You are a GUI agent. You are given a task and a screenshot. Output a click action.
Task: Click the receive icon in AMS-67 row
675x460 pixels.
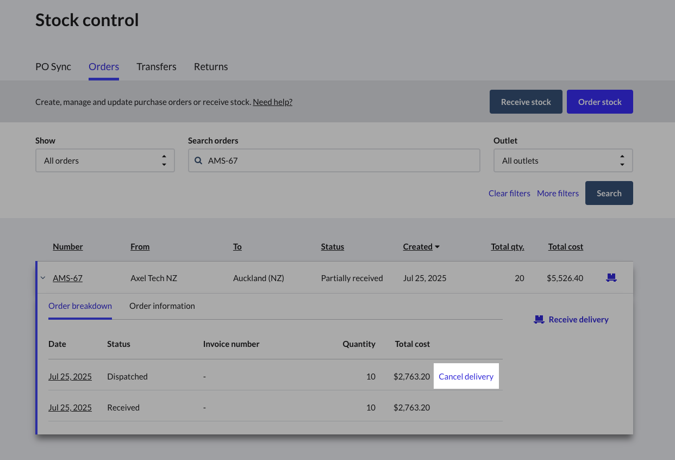coord(611,278)
